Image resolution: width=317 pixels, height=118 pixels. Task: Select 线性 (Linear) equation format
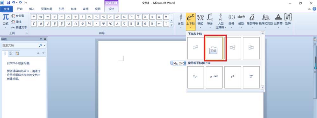tap(16, 21)
